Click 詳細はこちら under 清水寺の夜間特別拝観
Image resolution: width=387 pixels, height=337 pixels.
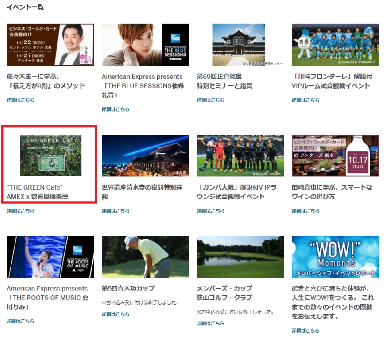click(x=115, y=211)
